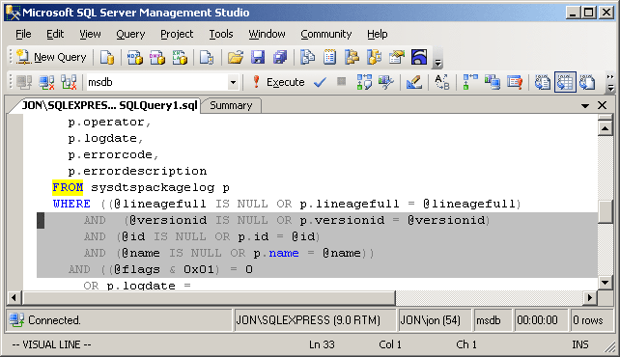Open the Help menu
The width and height of the screenshot is (620, 357).
tap(378, 35)
